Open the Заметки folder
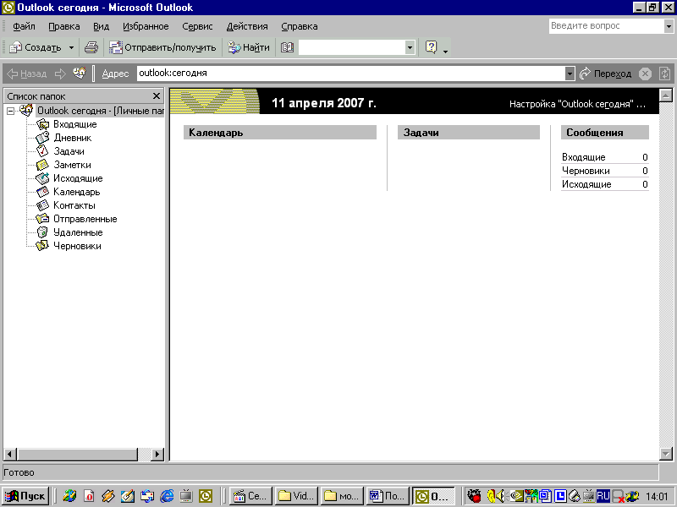The width and height of the screenshot is (677, 507). 72,165
